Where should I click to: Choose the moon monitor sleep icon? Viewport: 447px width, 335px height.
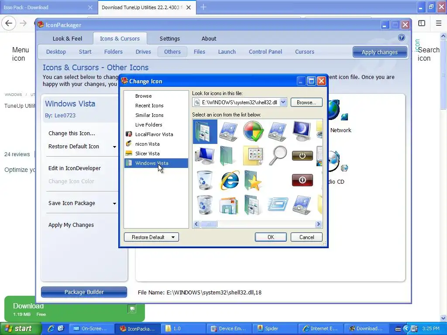302,131
